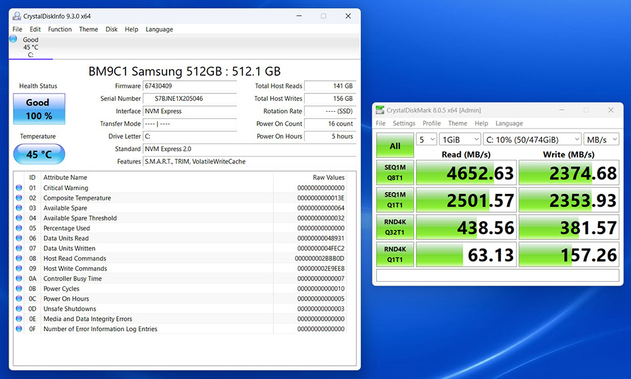
Task: Click RND4K Q32T1 write result 381.57
Action: (569, 227)
